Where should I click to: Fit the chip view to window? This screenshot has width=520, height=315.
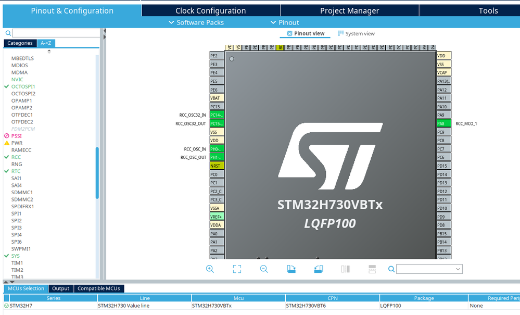(237, 269)
